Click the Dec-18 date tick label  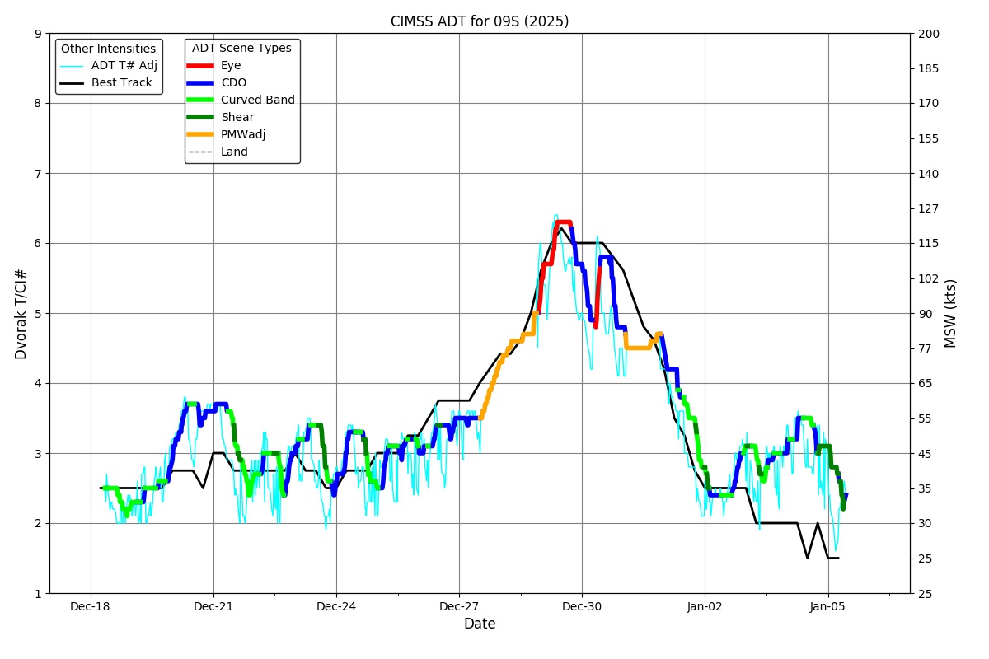[91, 607]
